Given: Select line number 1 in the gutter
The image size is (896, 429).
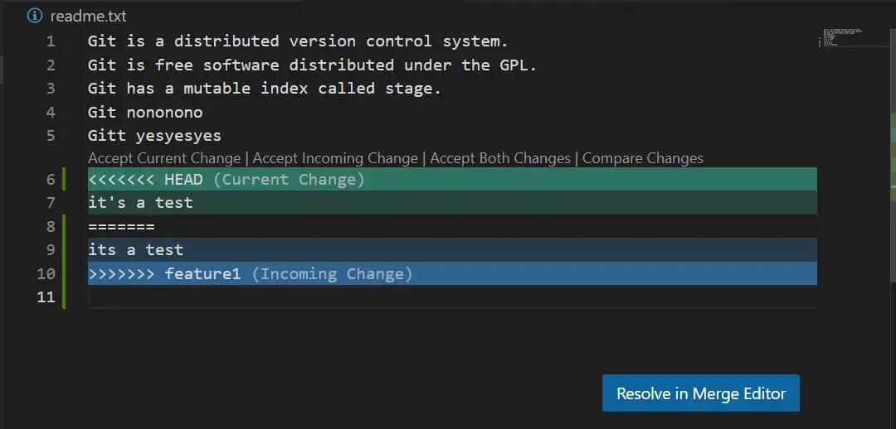Looking at the screenshot, I should (51, 41).
